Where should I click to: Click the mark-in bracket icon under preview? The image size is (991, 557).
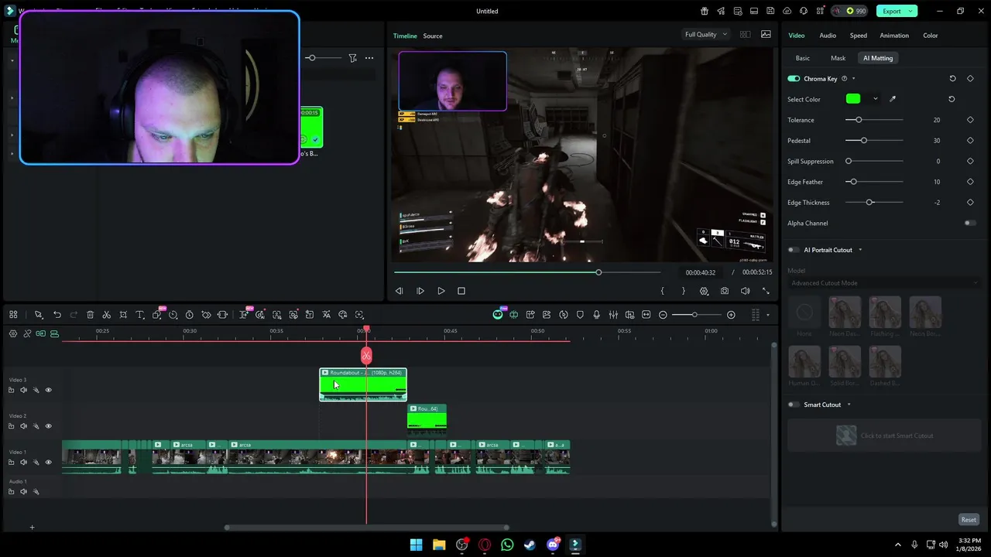(662, 291)
